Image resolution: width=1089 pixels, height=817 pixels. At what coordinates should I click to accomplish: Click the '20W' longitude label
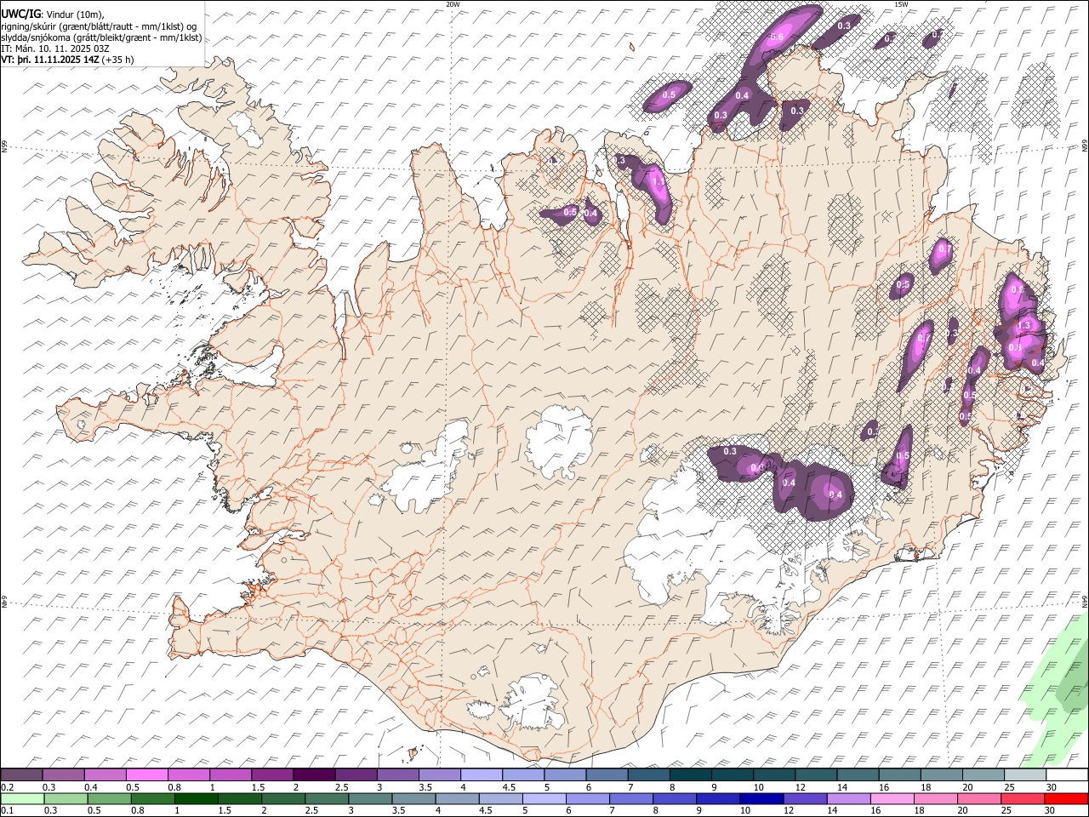coord(453,4)
